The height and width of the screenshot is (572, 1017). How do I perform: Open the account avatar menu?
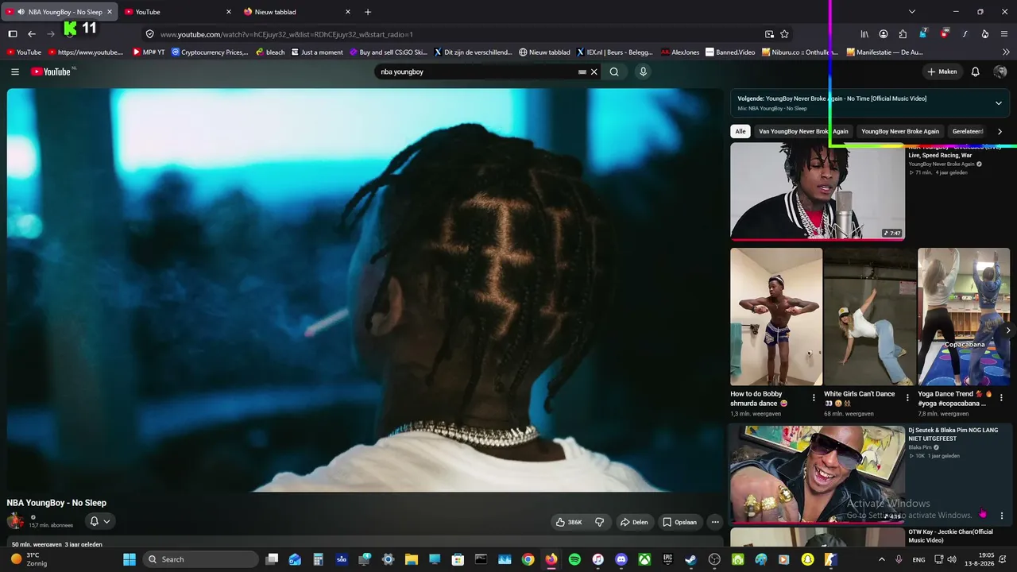[x=1000, y=71]
